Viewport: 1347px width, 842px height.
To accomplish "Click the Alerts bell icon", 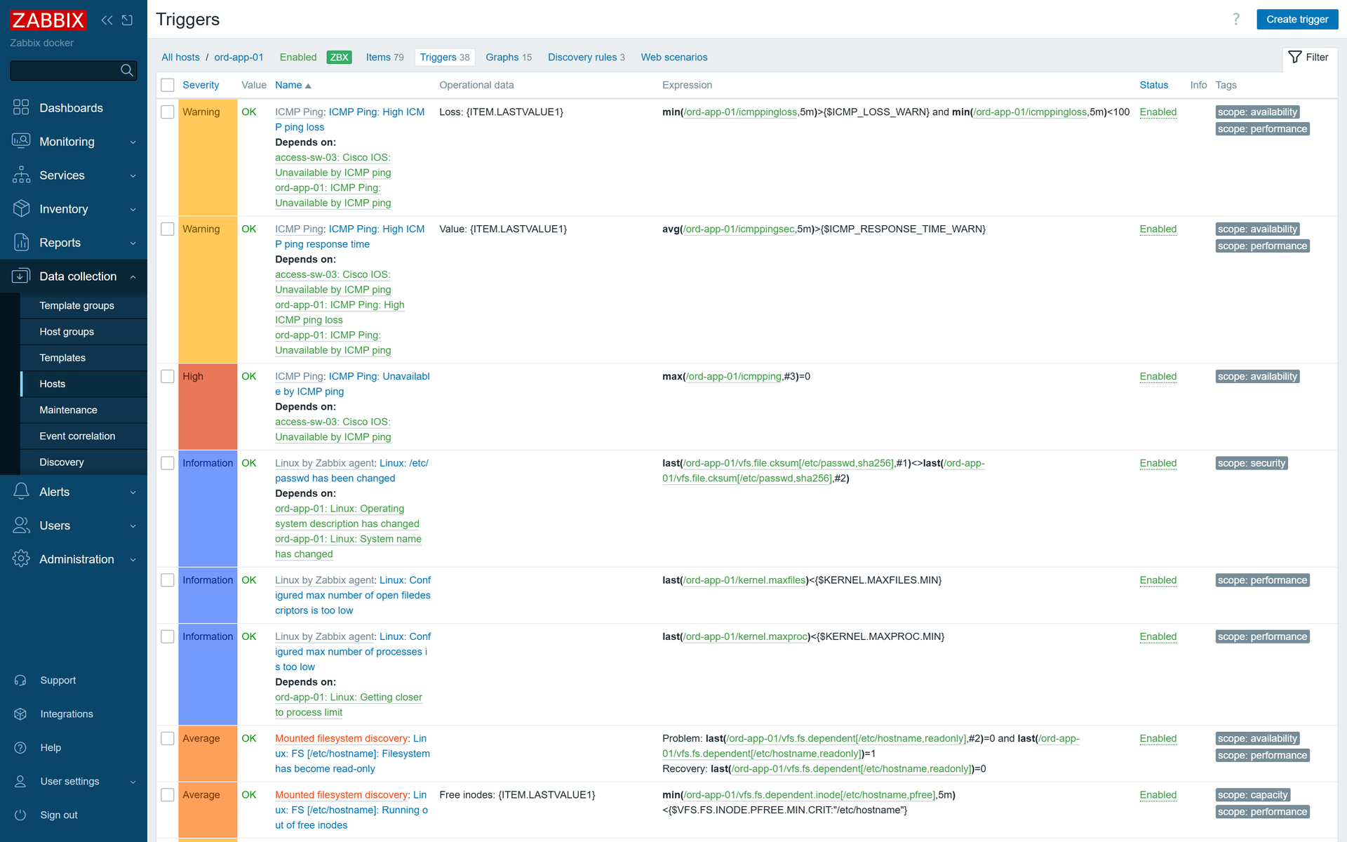I will point(21,491).
